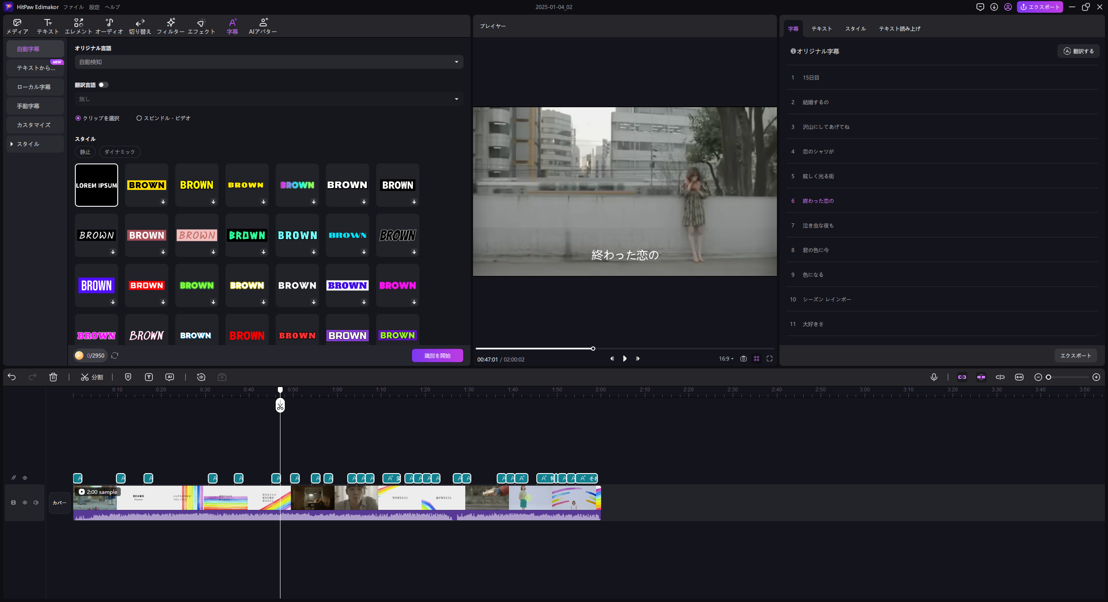The width and height of the screenshot is (1108, 602).
Task: Open the オーディオ tool
Action: tap(109, 26)
